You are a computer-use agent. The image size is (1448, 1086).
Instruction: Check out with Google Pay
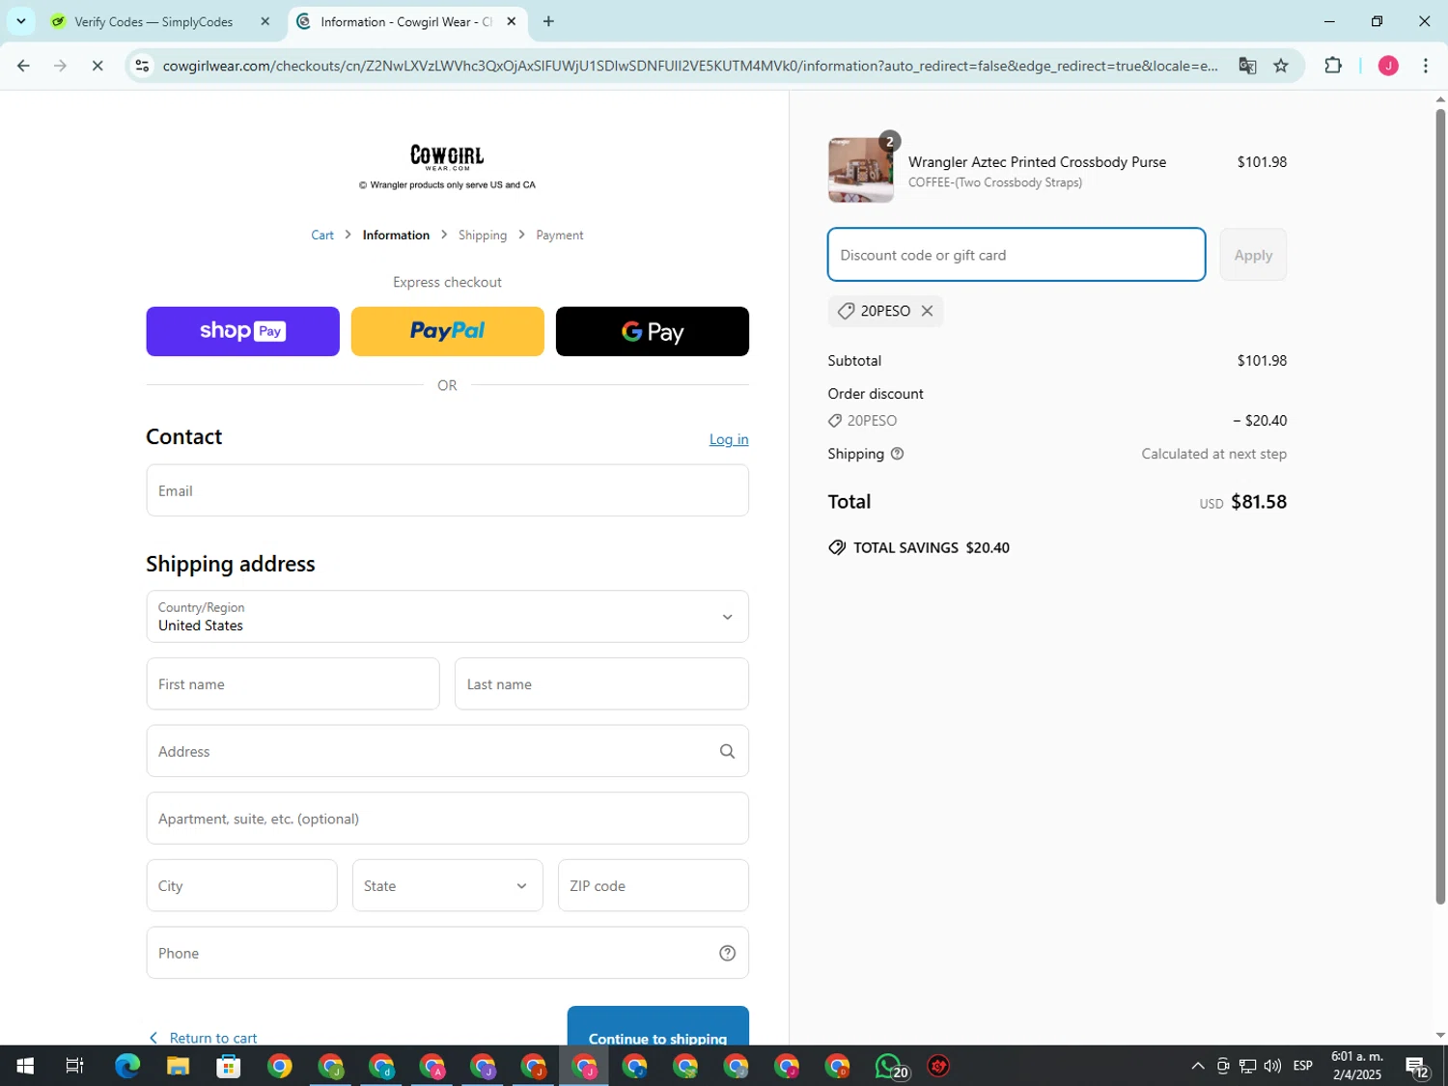click(653, 331)
